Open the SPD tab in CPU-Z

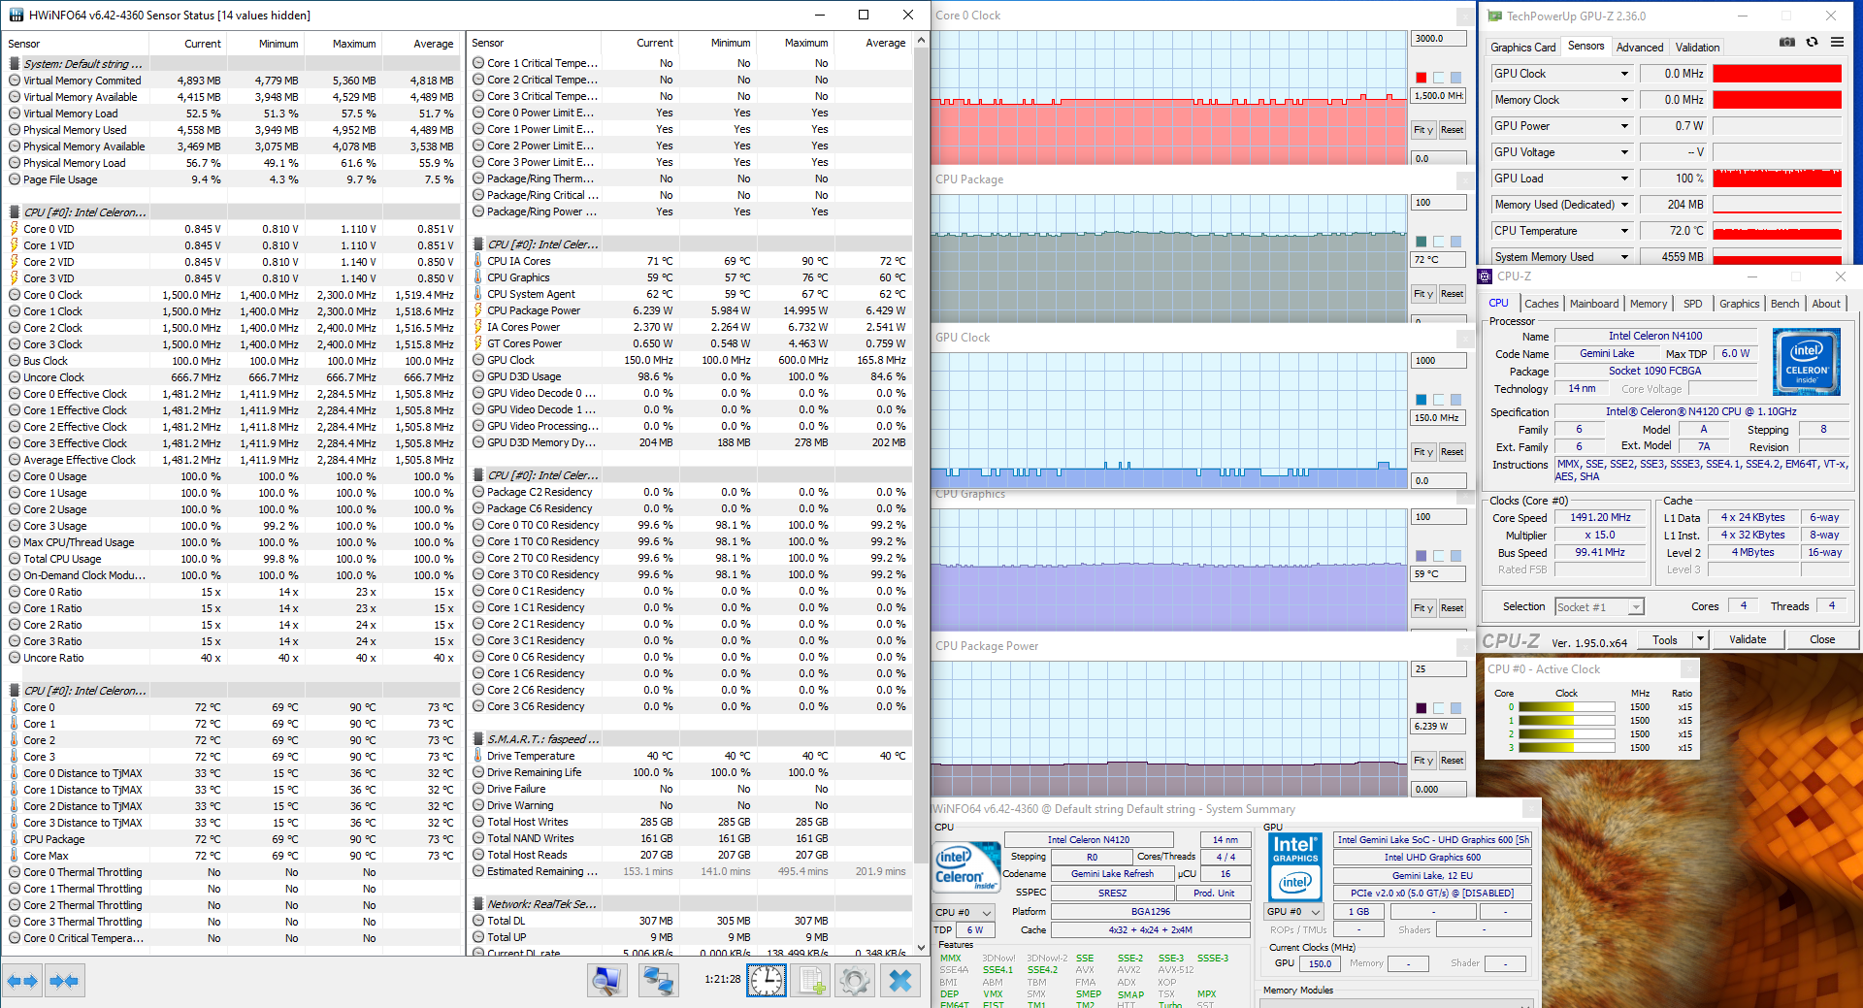(x=1692, y=304)
